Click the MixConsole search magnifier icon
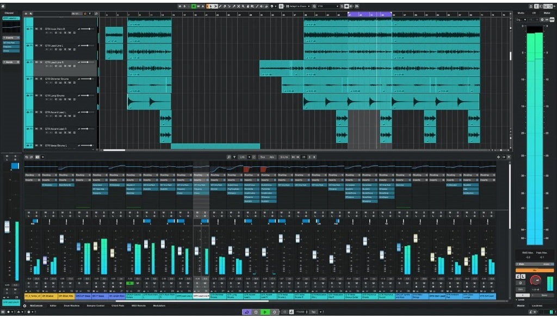The height and width of the screenshot is (319, 557). (x=229, y=157)
